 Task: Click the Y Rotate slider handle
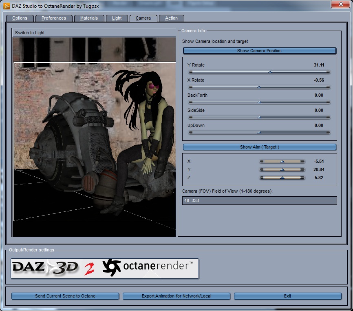point(270,72)
